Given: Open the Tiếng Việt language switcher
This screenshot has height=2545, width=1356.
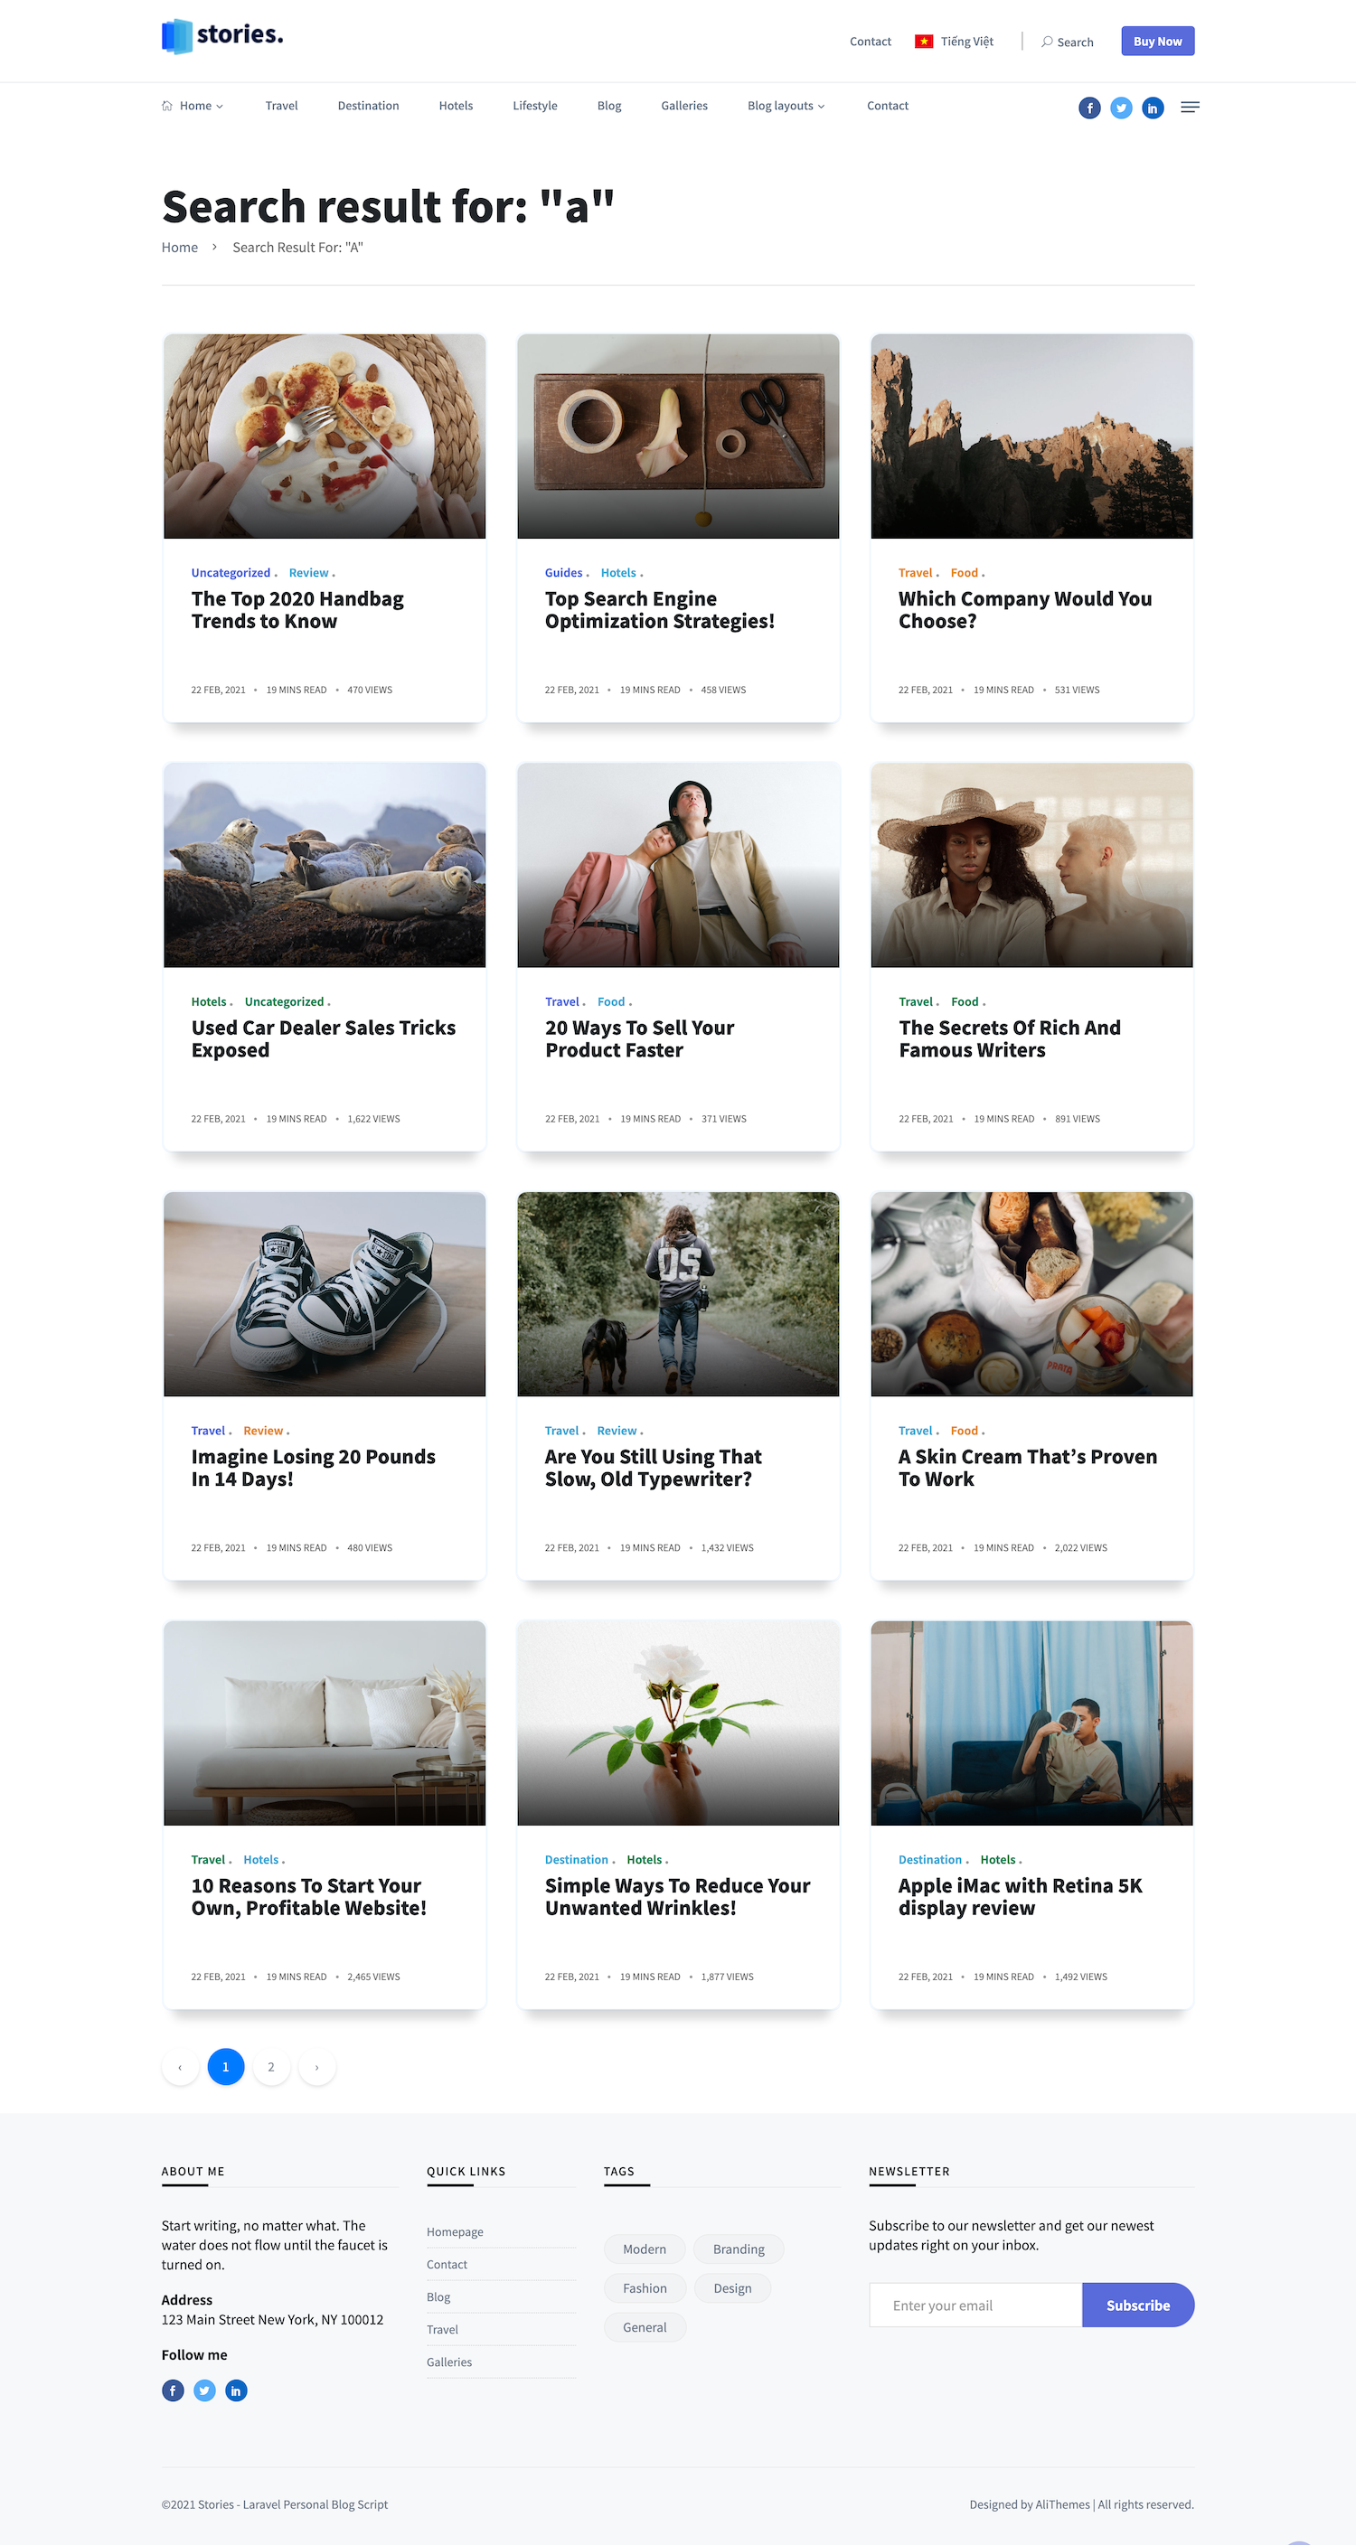Looking at the screenshot, I should [x=954, y=42].
